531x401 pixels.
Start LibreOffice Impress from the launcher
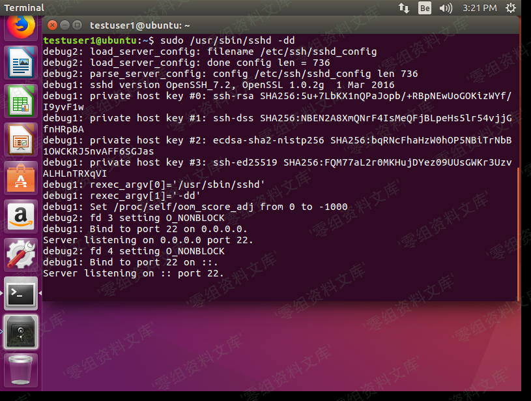coord(21,139)
